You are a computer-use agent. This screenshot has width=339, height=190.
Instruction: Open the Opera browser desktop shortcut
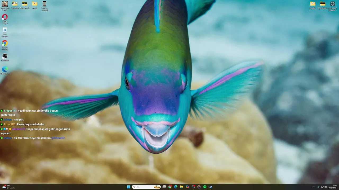tap(5, 19)
